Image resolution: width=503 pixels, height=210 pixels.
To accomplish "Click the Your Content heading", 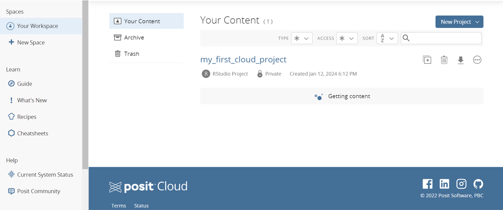I will pyautogui.click(x=230, y=20).
